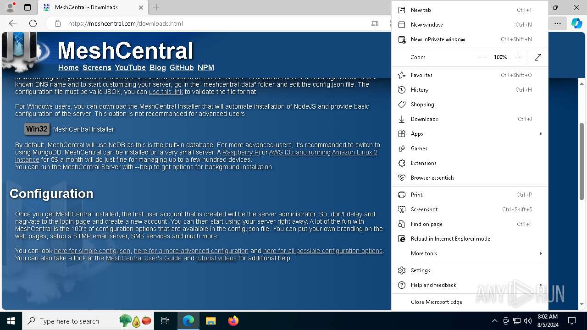Zoom out with minus button
This screenshot has width=587, height=330.
(x=482, y=57)
